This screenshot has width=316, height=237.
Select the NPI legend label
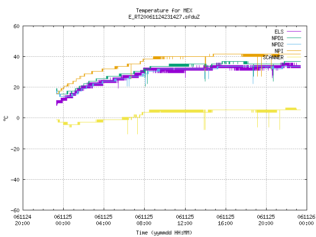click(279, 51)
